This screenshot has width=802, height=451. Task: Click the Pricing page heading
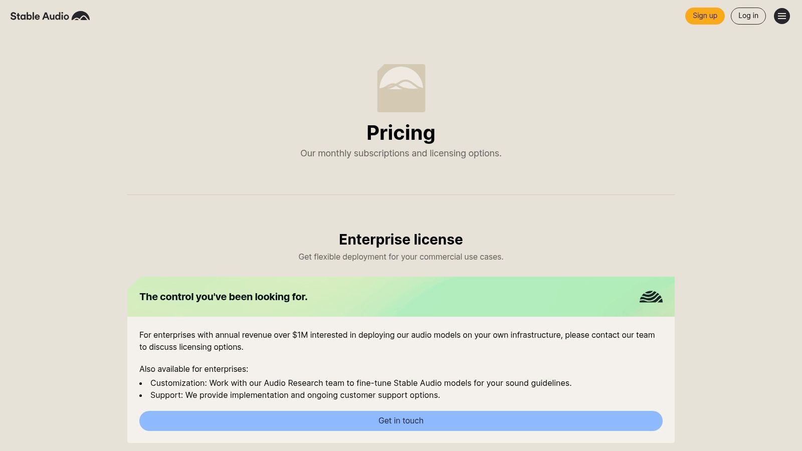[x=400, y=133]
